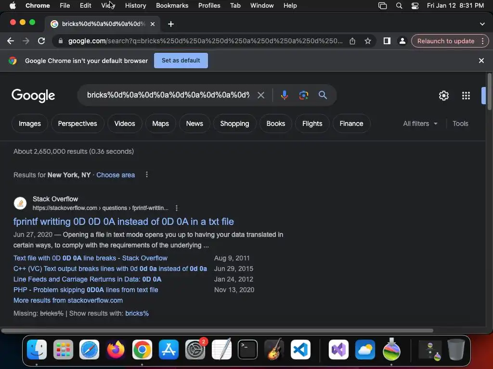Open Chrome profile icon
This screenshot has height=369, width=493.
click(402, 41)
